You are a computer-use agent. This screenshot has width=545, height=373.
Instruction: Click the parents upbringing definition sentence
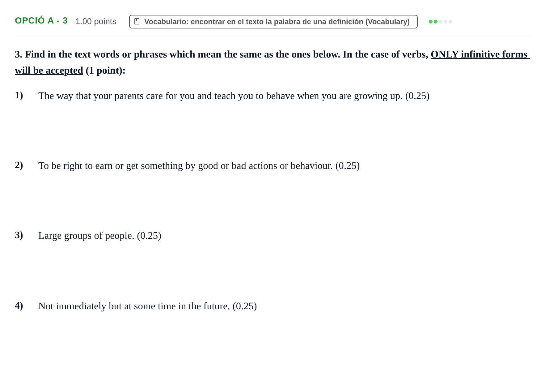pyautogui.click(x=234, y=96)
